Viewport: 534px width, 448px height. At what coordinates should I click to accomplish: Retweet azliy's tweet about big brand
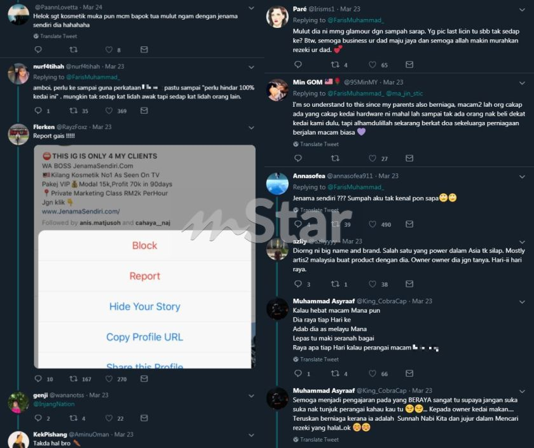tap(335, 283)
